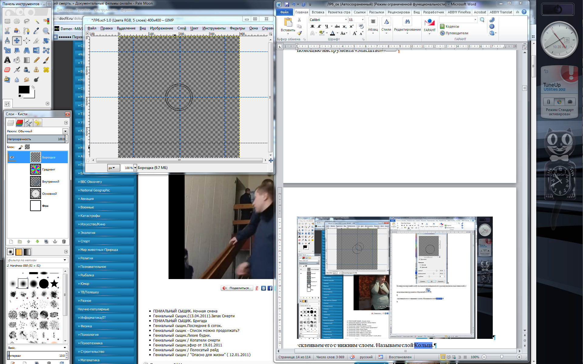Select the Crop knife tool
The height and width of the screenshot is (364, 583).
click(36, 41)
